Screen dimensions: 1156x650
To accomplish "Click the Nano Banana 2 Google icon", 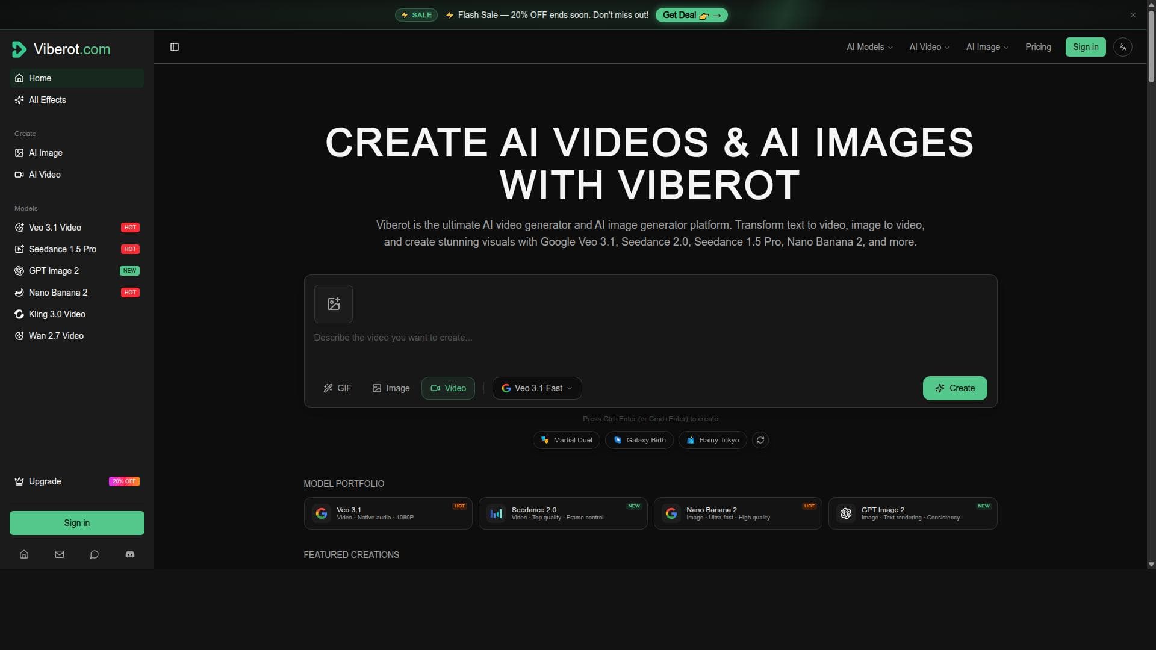I will click(671, 513).
